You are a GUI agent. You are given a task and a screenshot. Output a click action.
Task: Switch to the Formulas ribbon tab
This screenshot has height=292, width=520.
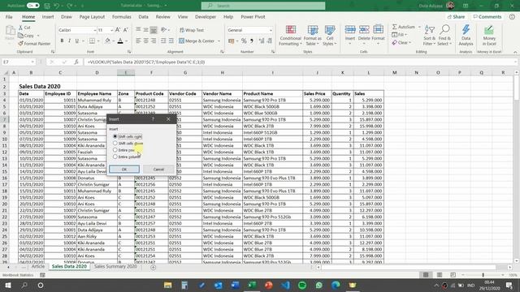121,17
